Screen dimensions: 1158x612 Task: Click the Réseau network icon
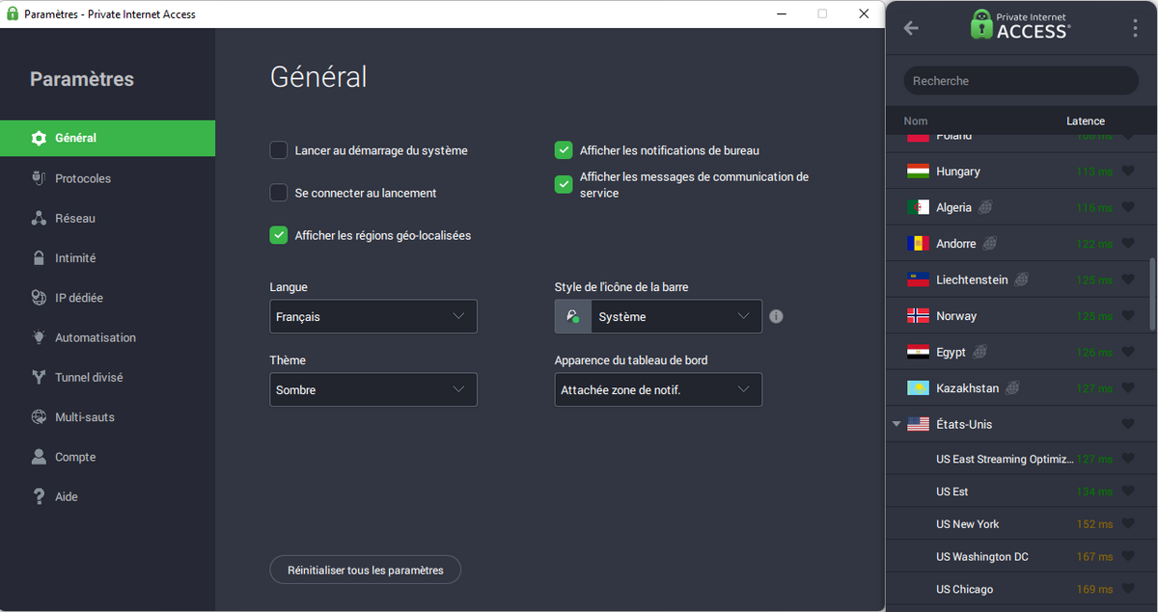pos(39,218)
